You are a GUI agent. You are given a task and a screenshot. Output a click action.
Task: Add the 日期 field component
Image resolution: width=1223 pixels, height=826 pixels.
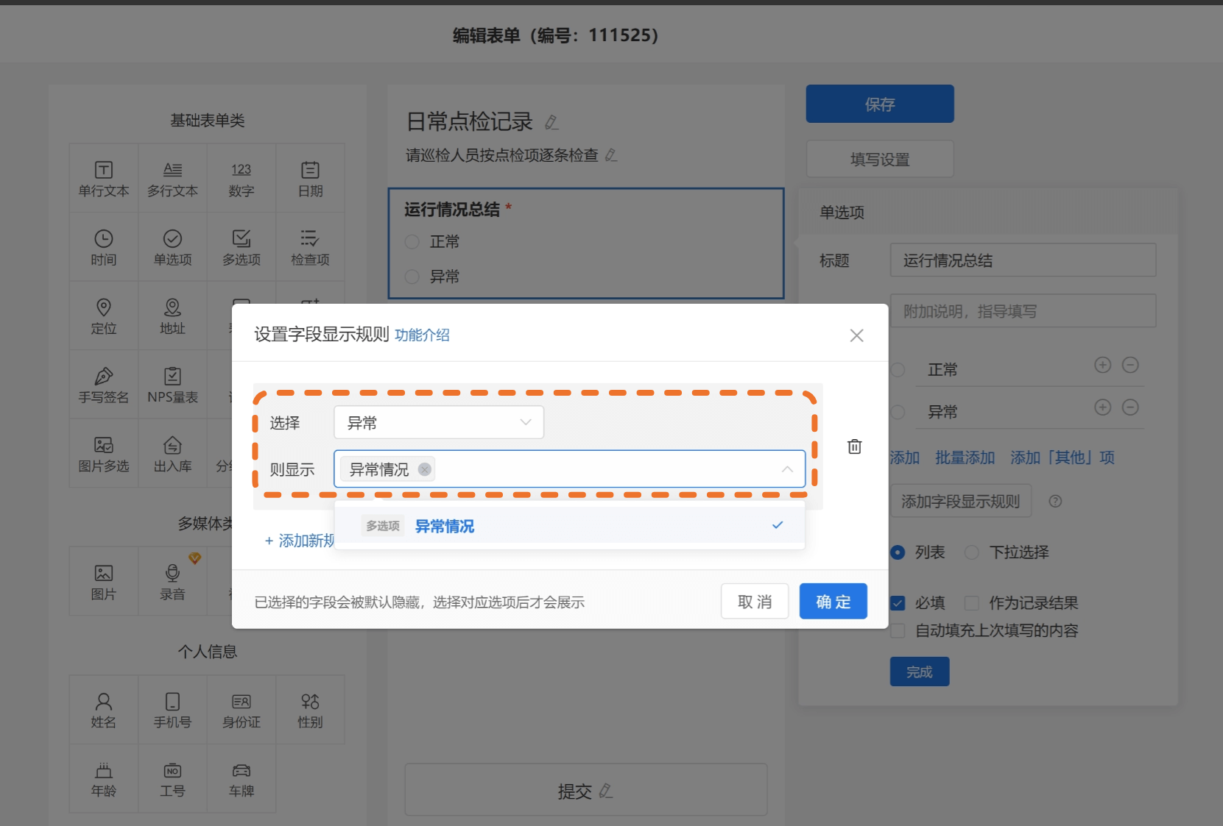310,179
